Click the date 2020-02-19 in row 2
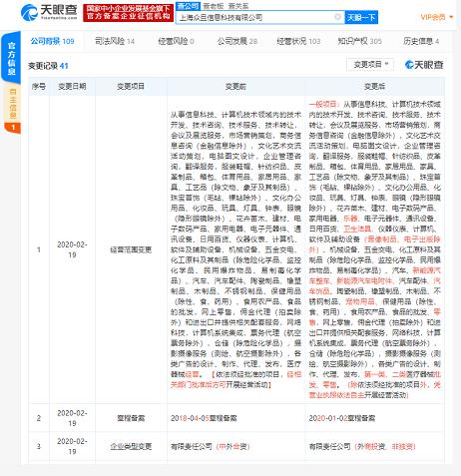This screenshot has width=461, height=476. 72,418
